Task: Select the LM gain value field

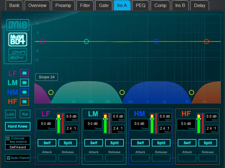Action: (118, 117)
